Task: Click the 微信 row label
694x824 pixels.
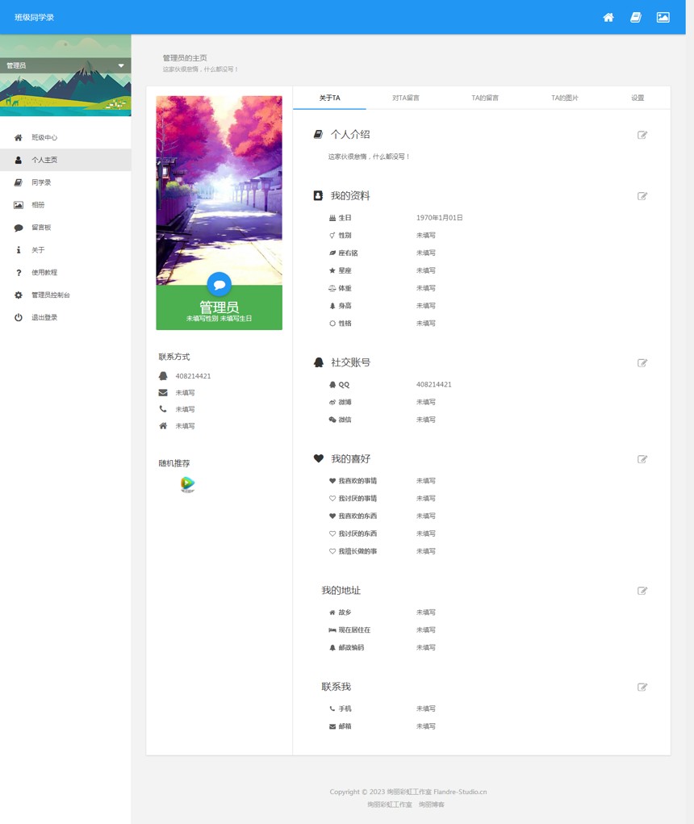Action: (x=345, y=420)
